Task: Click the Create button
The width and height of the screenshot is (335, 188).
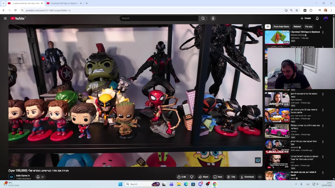Action: pos(305,18)
